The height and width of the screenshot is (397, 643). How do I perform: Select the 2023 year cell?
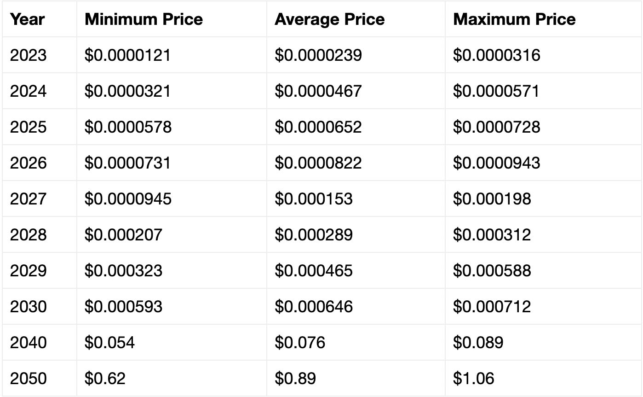[28, 55]
